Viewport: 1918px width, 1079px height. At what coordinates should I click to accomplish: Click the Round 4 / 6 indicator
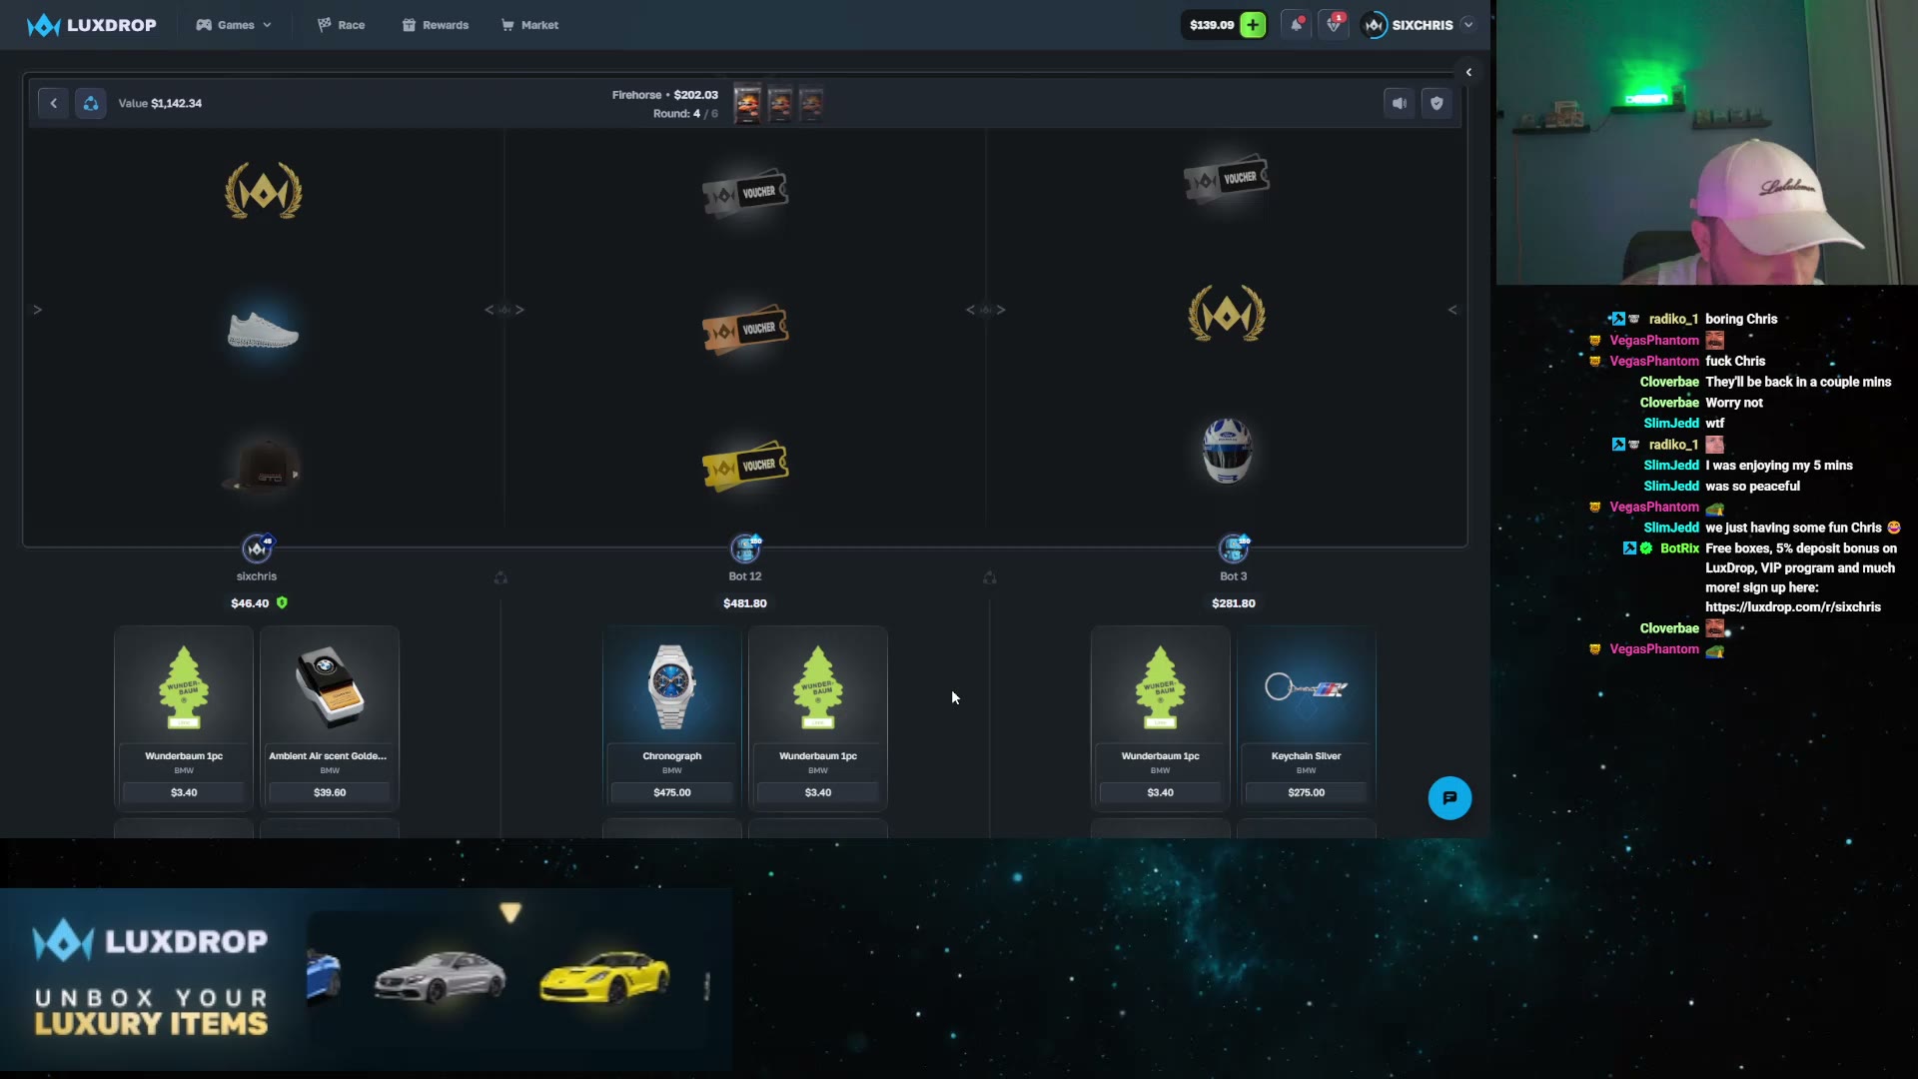coord(685,114)
